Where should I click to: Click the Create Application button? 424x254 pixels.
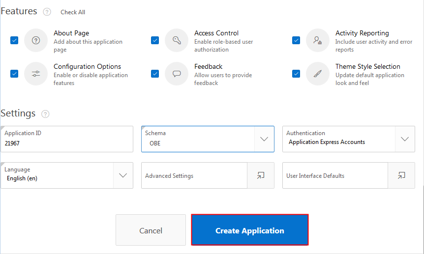pos(250,230)
